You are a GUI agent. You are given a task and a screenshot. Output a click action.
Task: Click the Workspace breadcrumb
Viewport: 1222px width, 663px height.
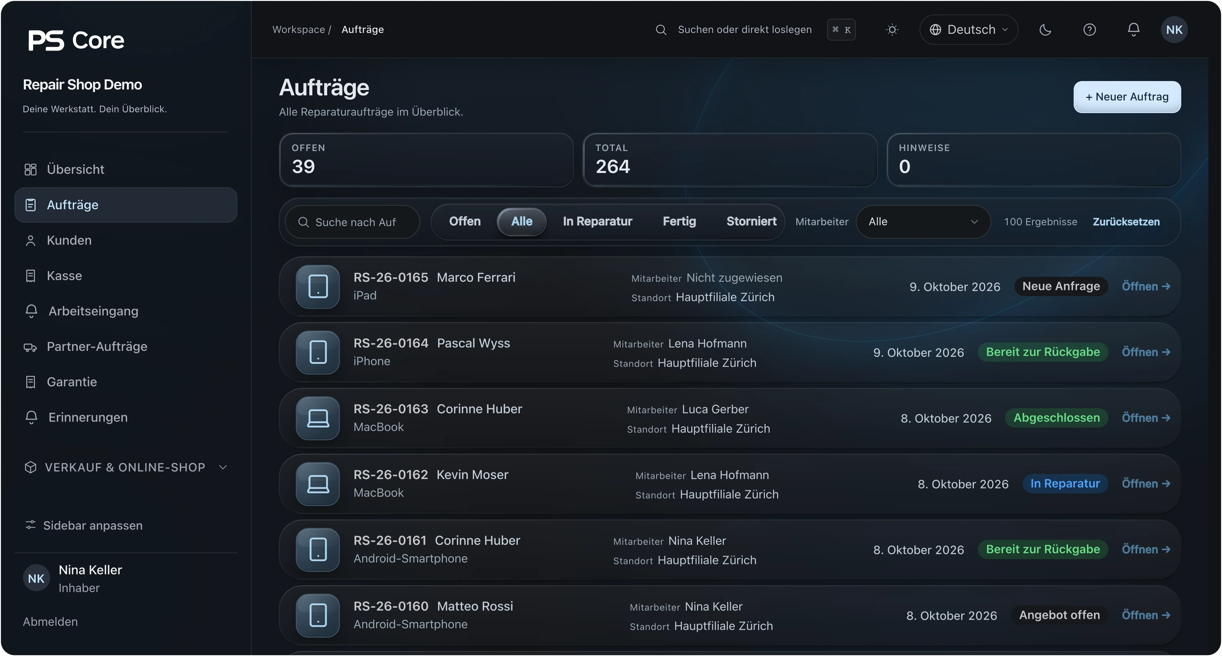(298, 29)
